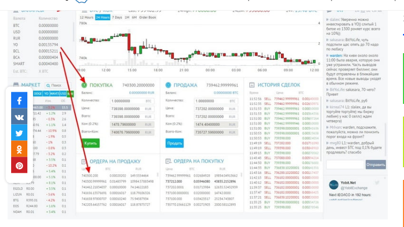Share via the Twitter bird icon
Image resolution: width=404 pixels, height=227 pixels.
[19, 133]
